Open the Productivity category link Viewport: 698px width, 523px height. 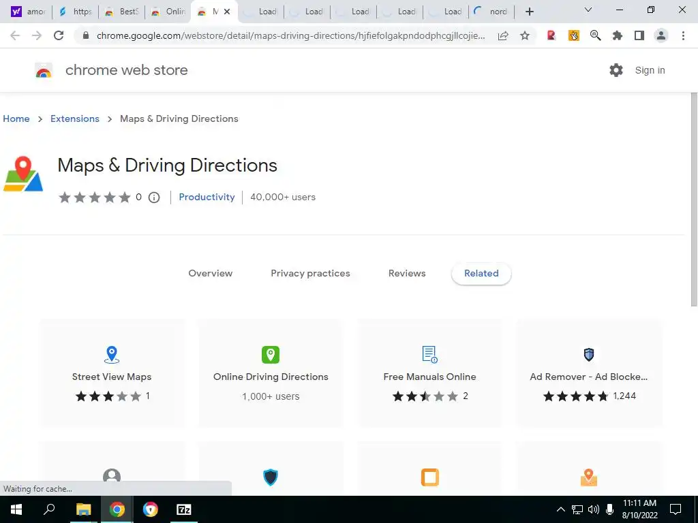click(x=207, y=197)
